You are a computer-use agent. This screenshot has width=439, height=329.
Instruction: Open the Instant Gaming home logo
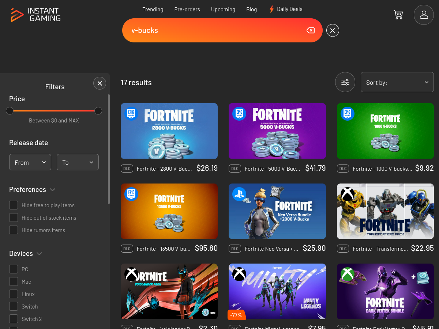tap(35, 15)
